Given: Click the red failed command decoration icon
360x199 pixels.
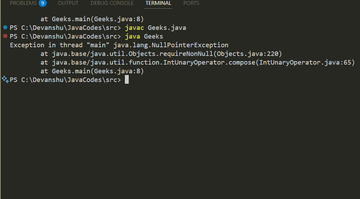Looking at the screenshot, I should [x=5, y=36].
